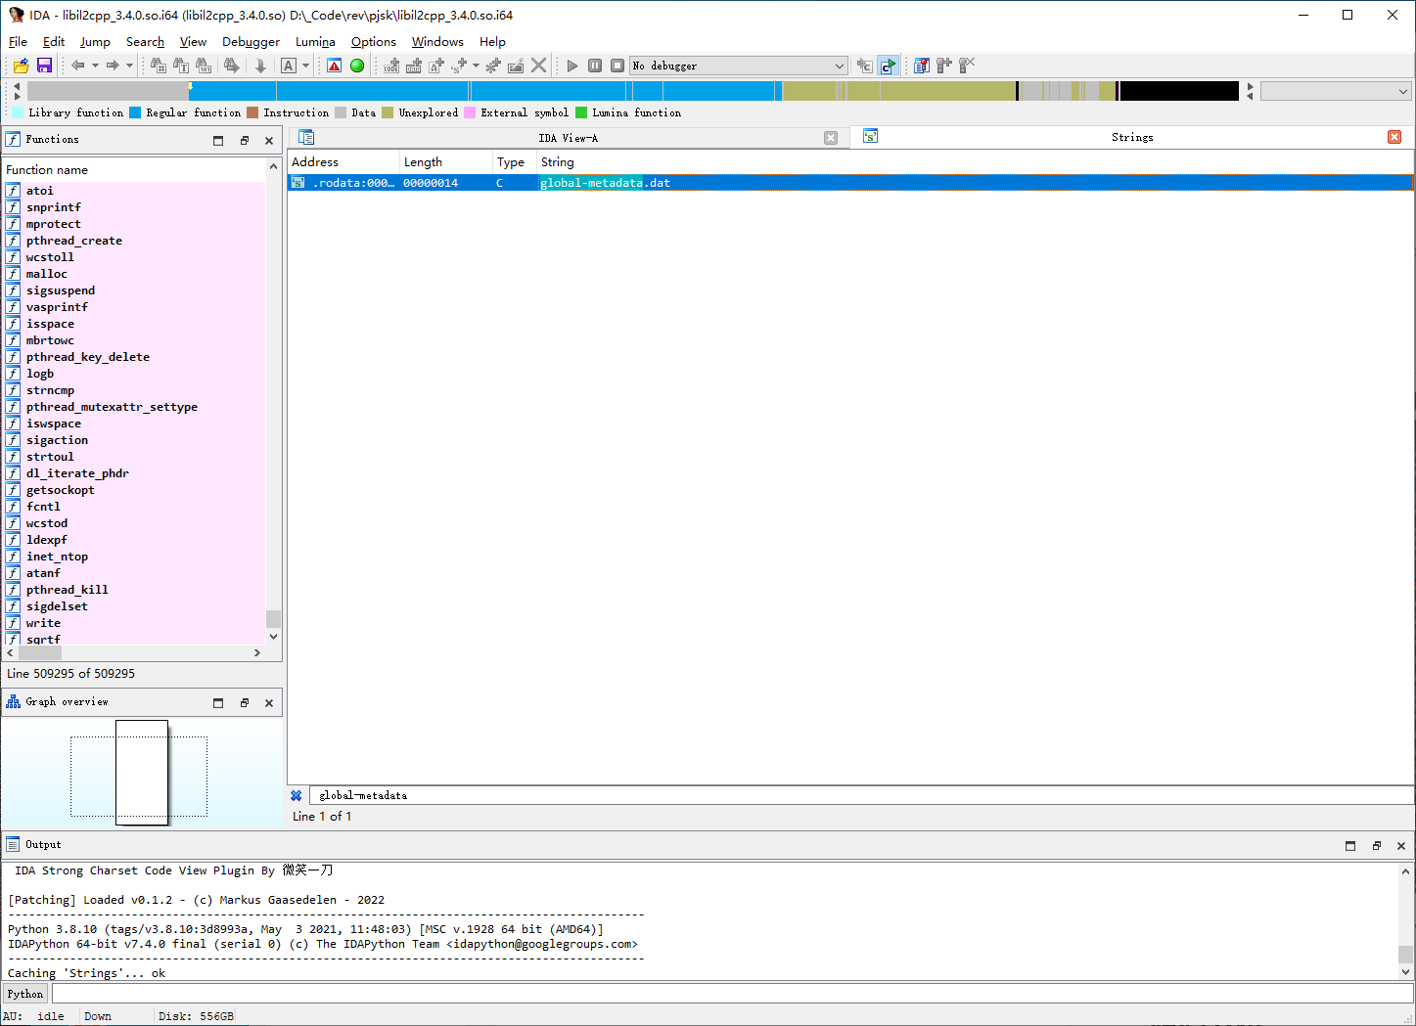1416x1026 pixels.
Task: Open the Debugger menu
Action: pos(251,42)
